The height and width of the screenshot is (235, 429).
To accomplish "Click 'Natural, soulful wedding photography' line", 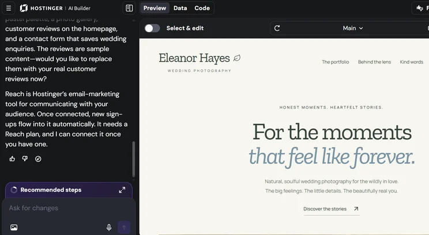I will tap(332, 181).
